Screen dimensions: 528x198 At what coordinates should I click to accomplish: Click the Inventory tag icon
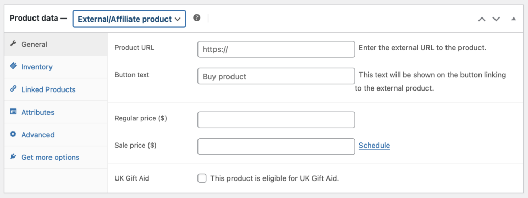coord(13,66)
